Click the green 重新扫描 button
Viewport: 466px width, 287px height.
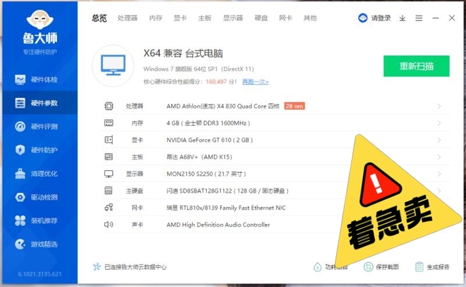[x=416, y=66]
